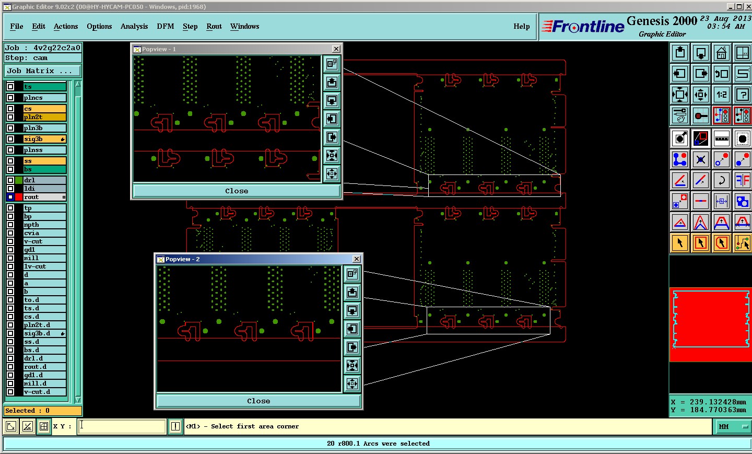752x454 pixels.
Task: Open the Rout menu
Action: [214, 26]
